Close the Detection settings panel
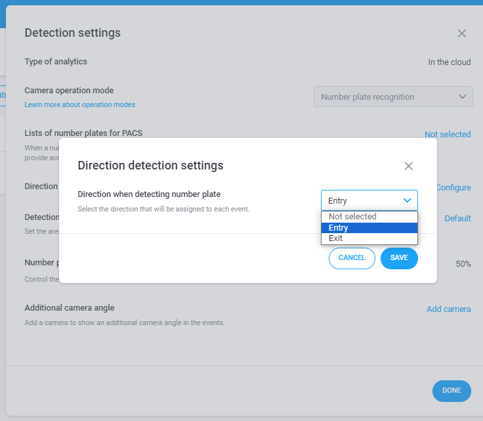The width and height of the screenshot is (483, 421). click(x=461, y=33)
